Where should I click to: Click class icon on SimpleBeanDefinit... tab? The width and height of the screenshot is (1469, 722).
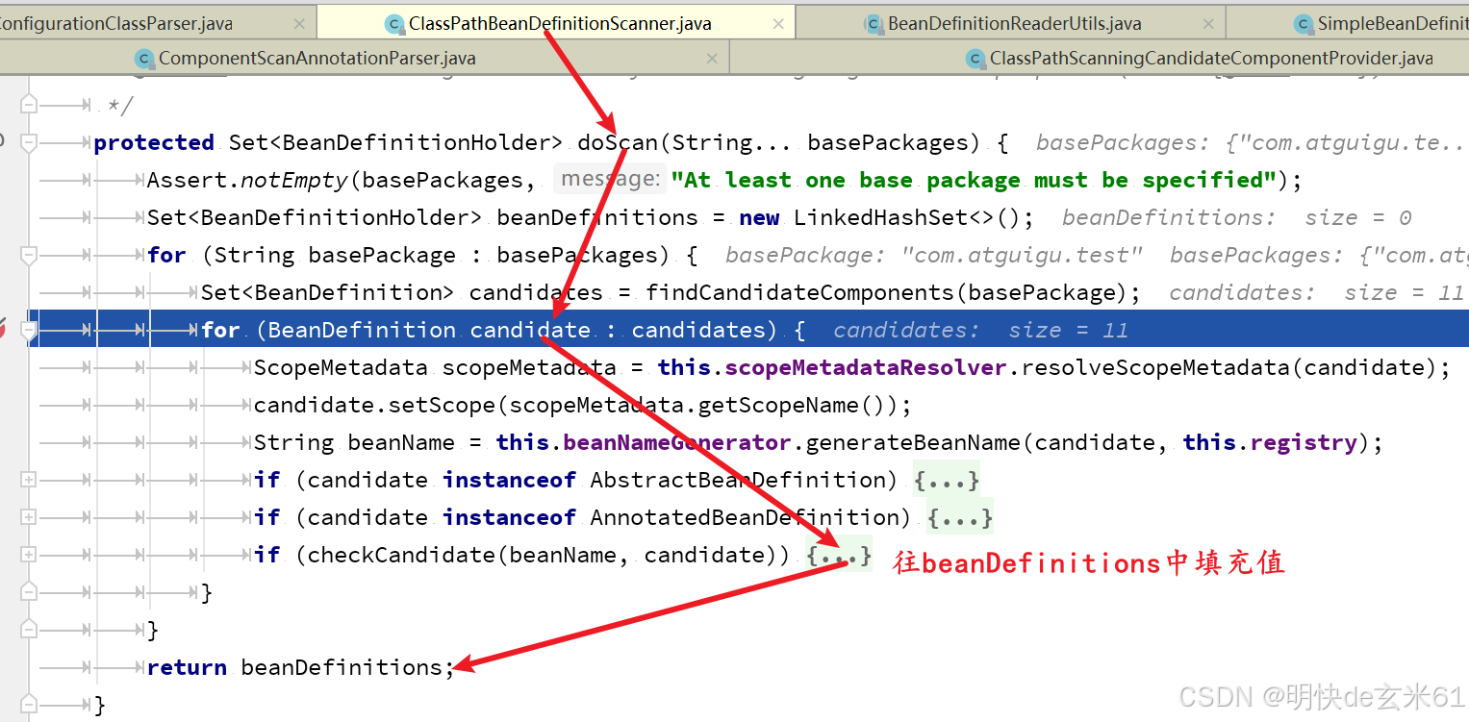pyautogui.click(x=1303, y=24)
